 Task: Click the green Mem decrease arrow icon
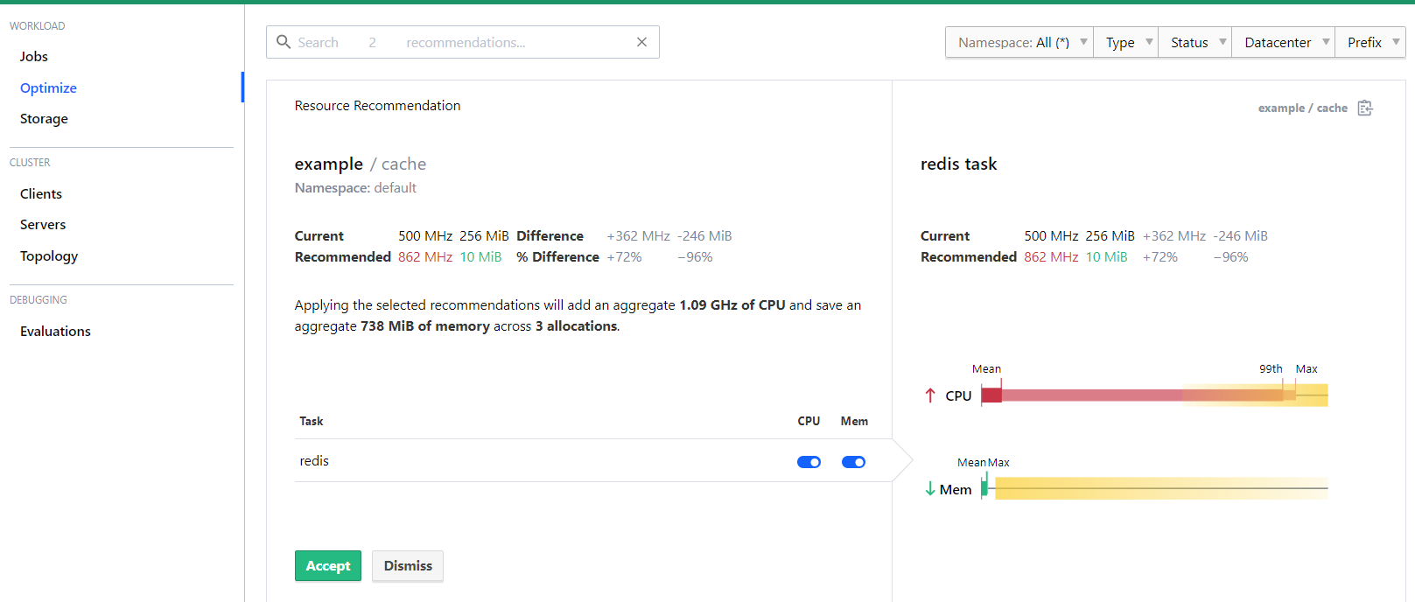tap(930, 489)
